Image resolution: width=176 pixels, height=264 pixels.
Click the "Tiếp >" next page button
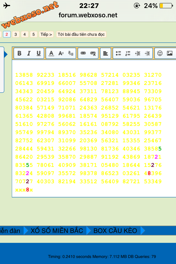pos(46,34)
